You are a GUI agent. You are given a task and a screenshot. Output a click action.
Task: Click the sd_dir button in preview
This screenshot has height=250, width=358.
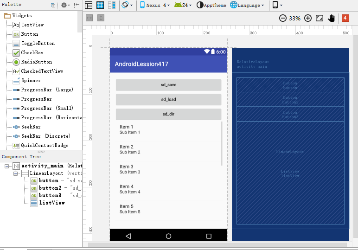[168, 114]
